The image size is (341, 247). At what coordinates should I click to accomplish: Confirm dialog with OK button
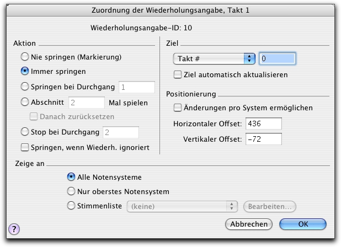(x=303, y=224)
